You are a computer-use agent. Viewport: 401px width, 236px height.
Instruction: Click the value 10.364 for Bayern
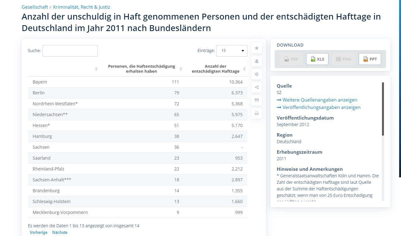[236, 82]
